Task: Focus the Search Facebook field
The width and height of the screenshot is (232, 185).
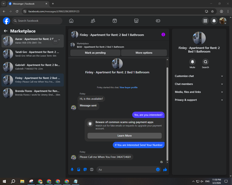Action: 37,21
